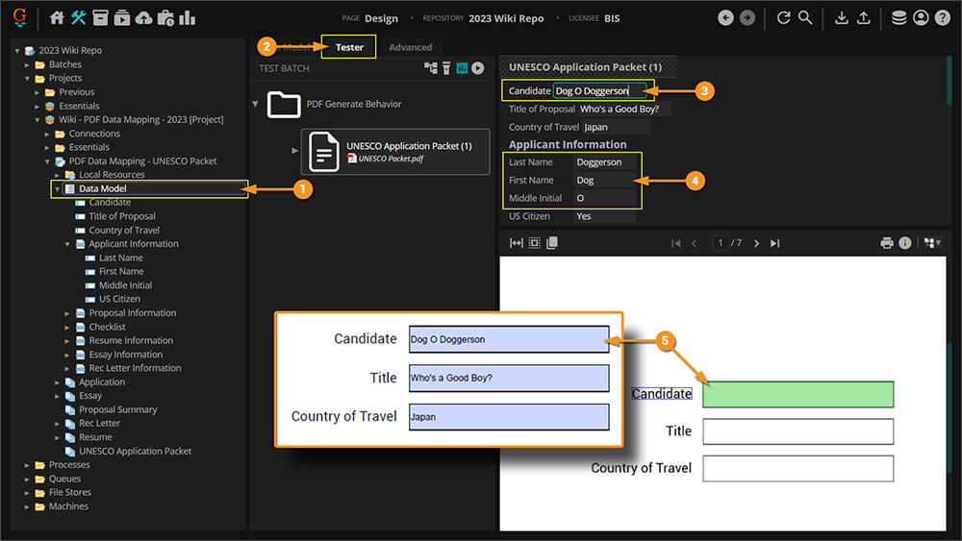Click the Home icon in top toolbar
This screenshot has height=541, width=962.
(57, 18)
